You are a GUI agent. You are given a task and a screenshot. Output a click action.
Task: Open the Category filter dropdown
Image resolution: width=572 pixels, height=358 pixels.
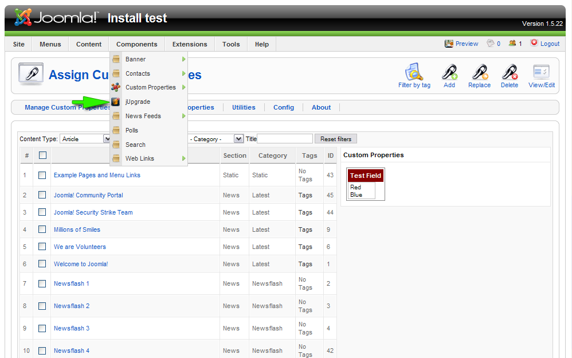point(216,139)
